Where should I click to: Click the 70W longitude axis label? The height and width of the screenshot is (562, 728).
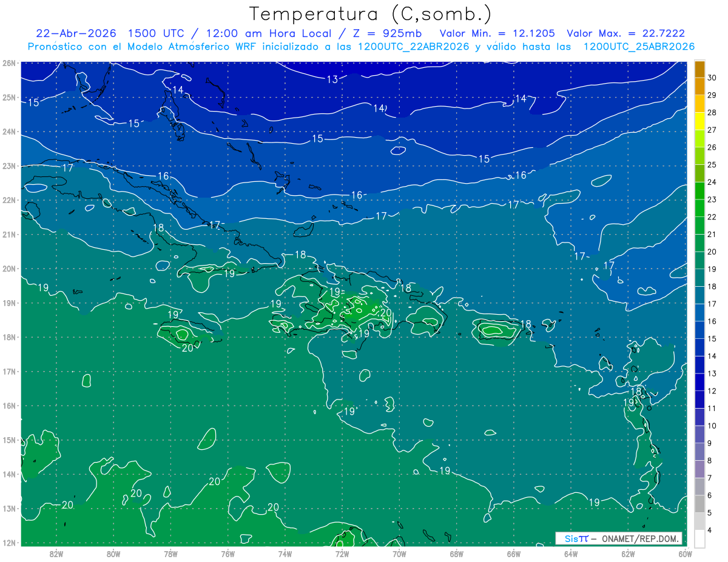click(399, 554)
